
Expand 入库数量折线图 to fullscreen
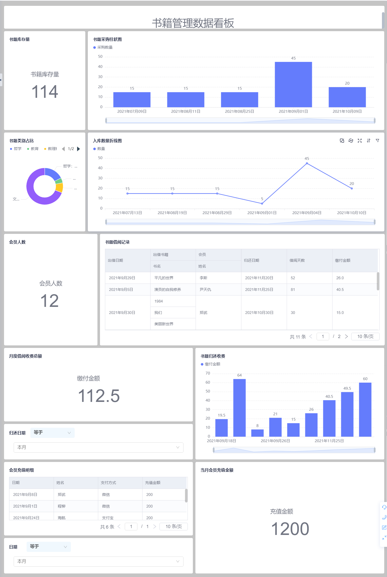click(360, 141)
